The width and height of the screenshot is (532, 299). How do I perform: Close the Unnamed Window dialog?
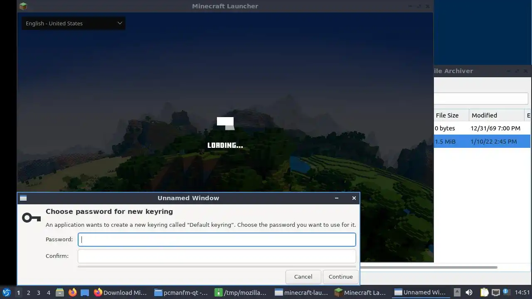354,198
